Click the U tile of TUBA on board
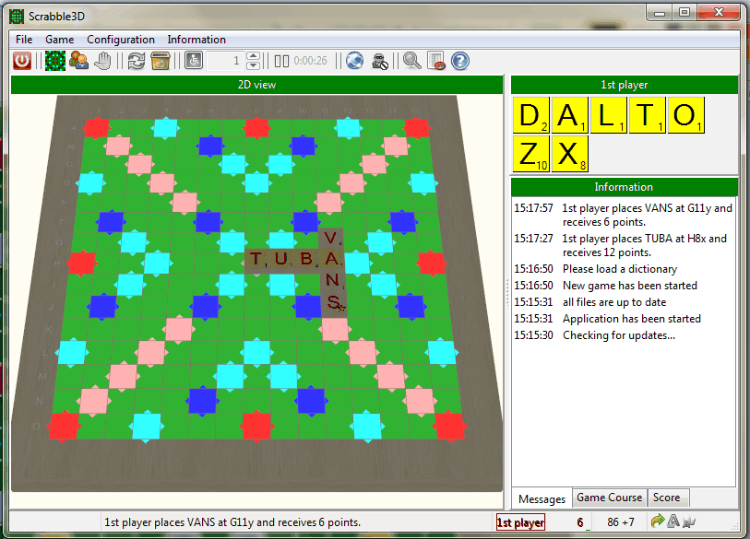This screenshot has height=539, width=750. tap(281, 260)
